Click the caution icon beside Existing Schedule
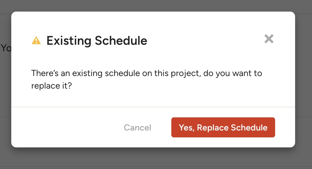This screenshot has width=312, height=169. pos(36,40)
